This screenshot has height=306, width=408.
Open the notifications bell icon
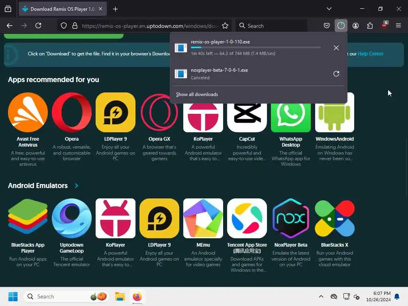pos(397,296)
